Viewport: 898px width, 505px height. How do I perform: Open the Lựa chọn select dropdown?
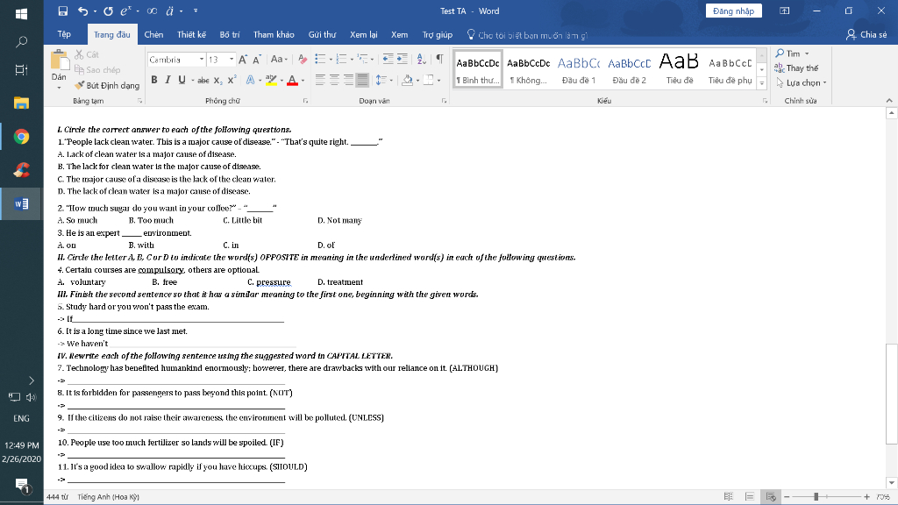[802, 83]
